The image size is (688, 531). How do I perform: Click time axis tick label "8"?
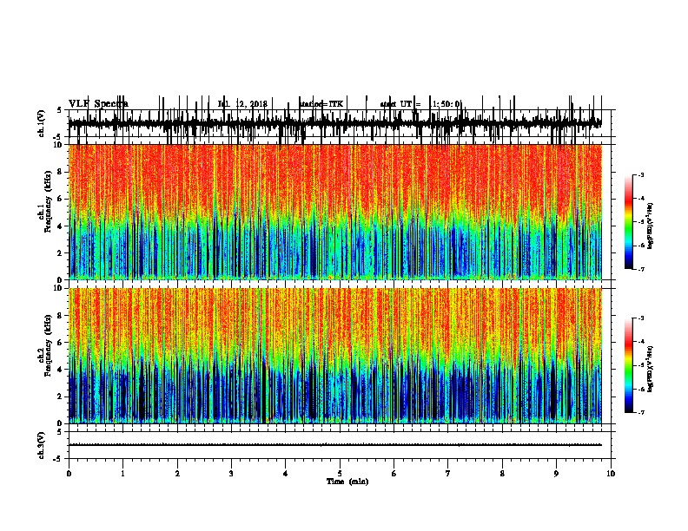point(502,473)
